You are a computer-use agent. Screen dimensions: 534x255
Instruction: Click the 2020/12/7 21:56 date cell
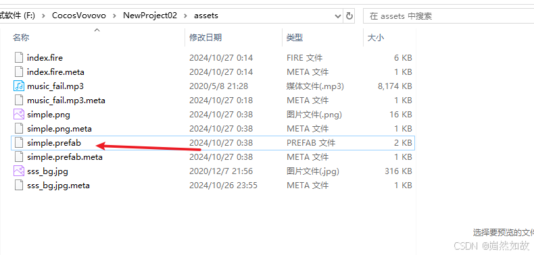point(221,171)
